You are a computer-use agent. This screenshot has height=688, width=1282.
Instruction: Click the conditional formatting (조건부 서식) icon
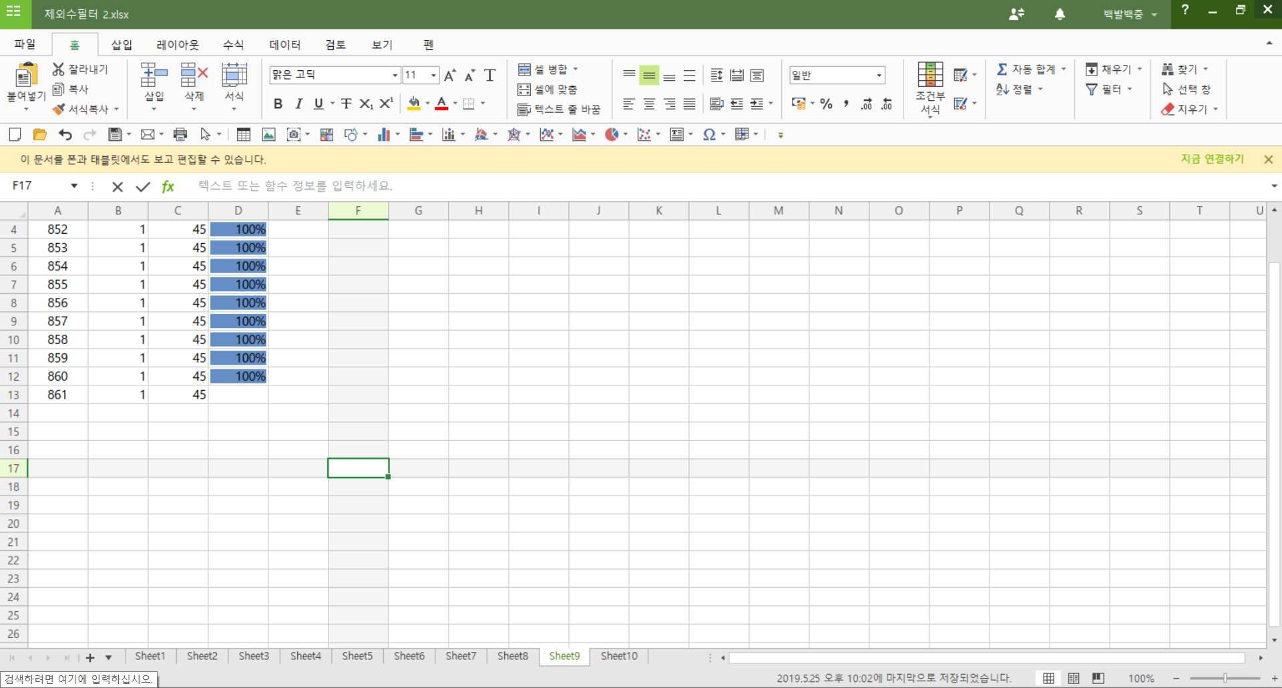pos(929,75)
